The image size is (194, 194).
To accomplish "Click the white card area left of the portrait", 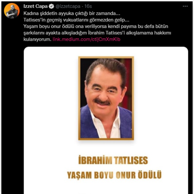I will coord(51,98).
